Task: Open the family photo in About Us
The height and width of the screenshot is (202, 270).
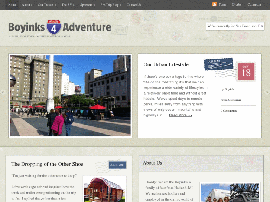Action: pyautogui.click(x=230, y=193)
